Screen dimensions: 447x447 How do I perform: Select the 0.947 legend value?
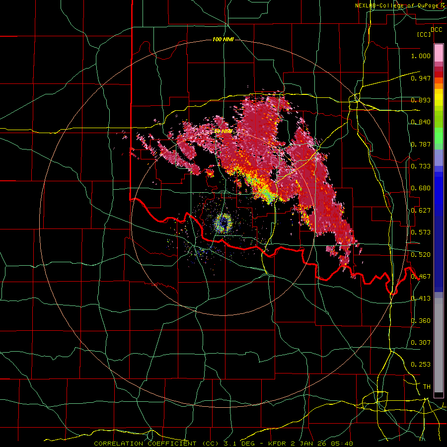(421, 78)
